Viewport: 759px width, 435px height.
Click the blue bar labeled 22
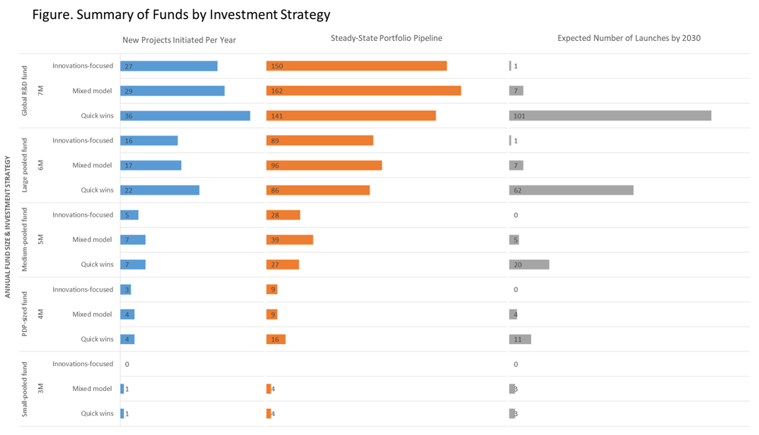click(x=159, y=190)
